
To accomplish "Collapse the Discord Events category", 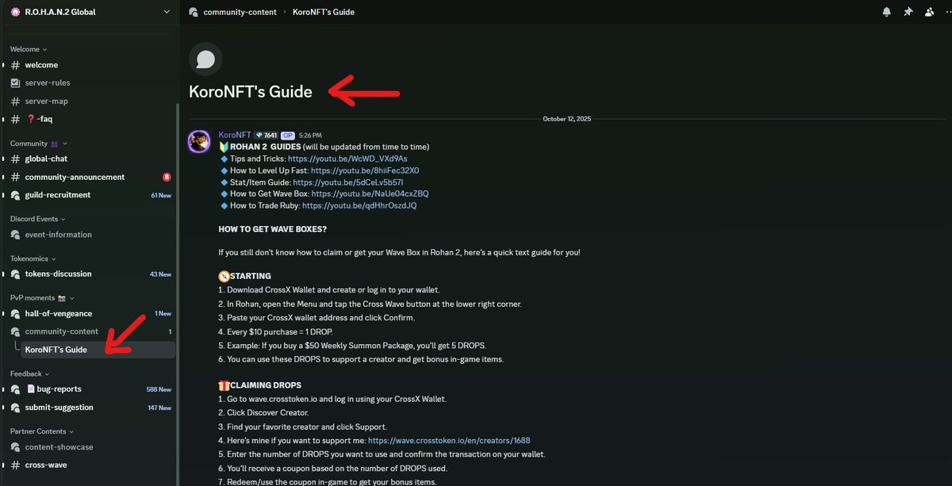I will pos(37,219).
